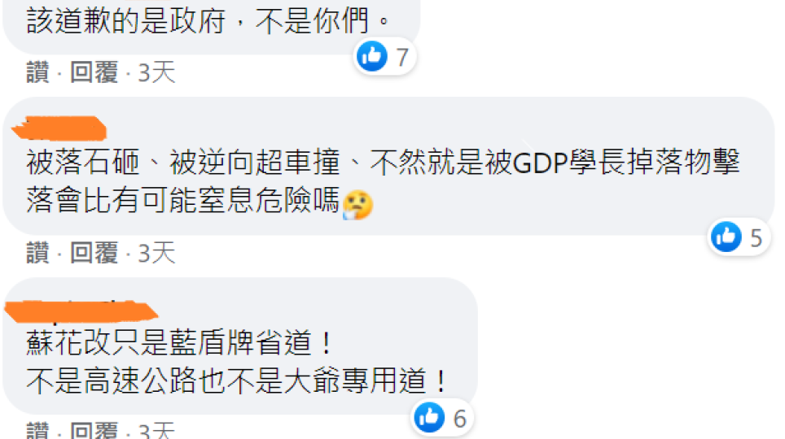Viewport: 785px width, 439px height.
Task: Open the reaction count 7 on the first comment
Action: pyautogui.click(x=402, y=58)
